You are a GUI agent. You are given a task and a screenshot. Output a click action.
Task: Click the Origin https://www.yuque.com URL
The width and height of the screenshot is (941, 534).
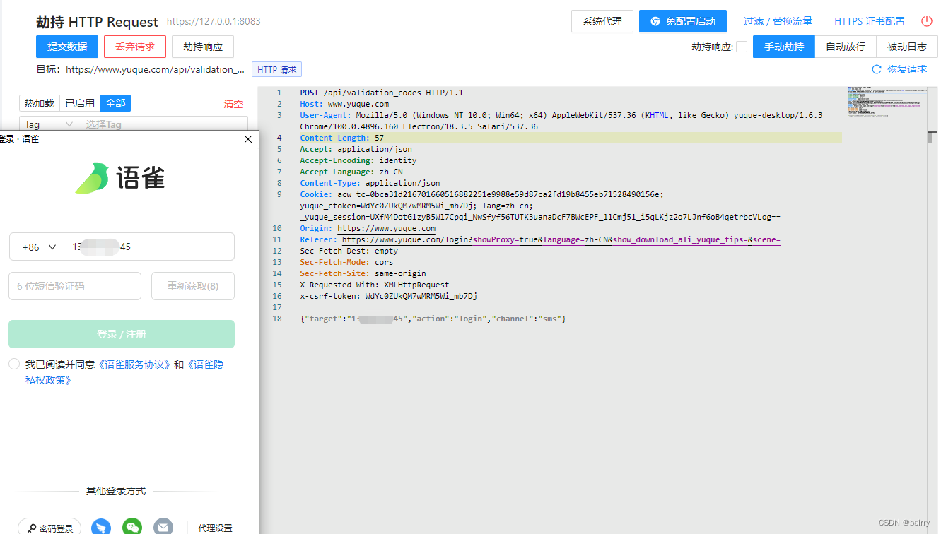click(x=386, y=228)
